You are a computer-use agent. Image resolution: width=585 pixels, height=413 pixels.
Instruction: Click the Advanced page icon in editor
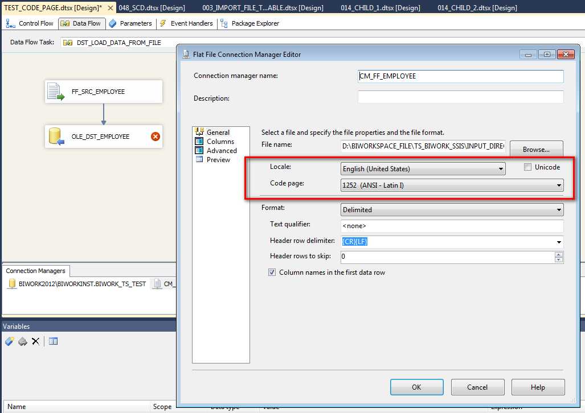(199, 150)
